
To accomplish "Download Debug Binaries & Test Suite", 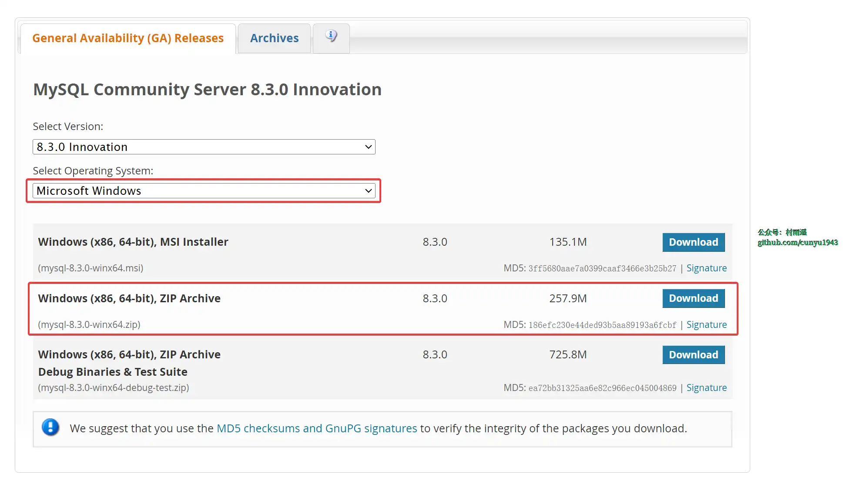I will tap(693, 355).
